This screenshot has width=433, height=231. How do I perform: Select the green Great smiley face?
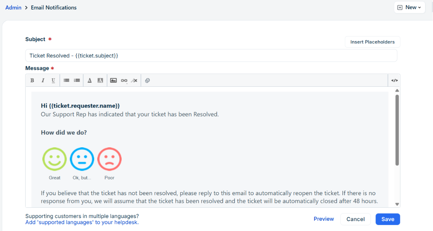coord(55,159)
